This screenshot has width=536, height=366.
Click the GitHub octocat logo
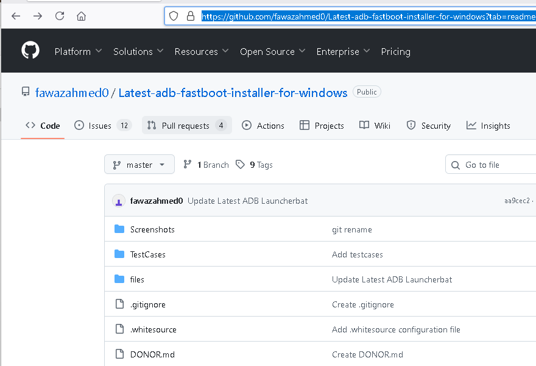(x=30, y=51)
